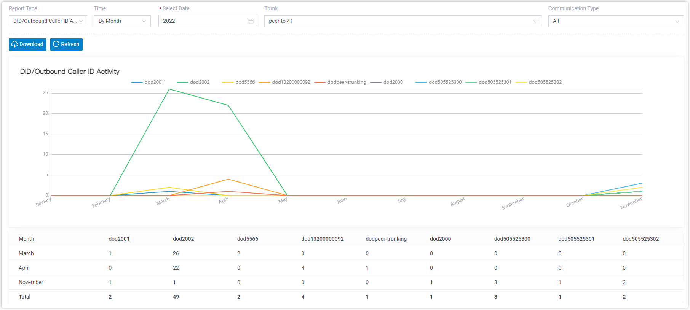Click the calendar icon in Select Date
Image resolution: width=690 pixels, height=310 pixels.
coord(251,21)
